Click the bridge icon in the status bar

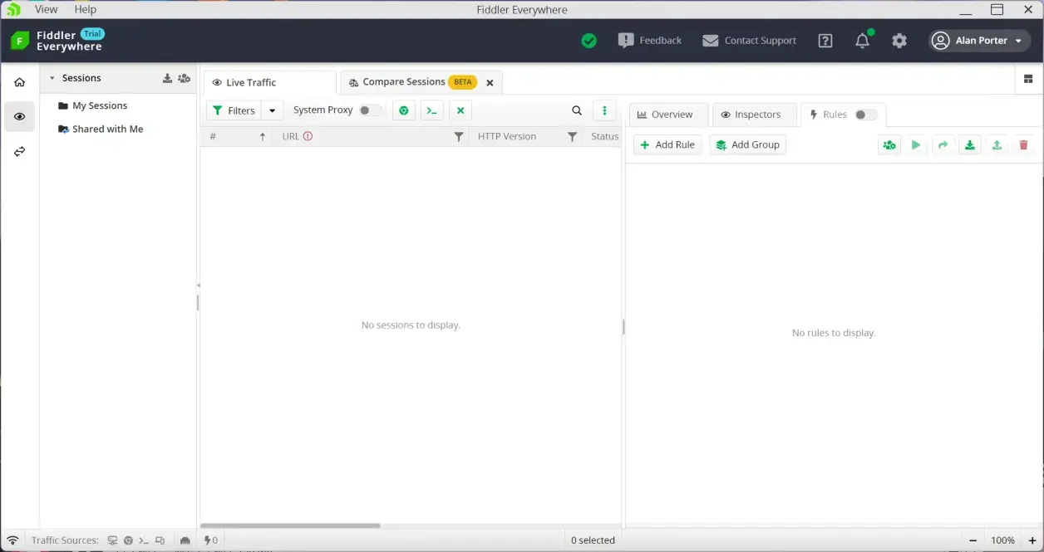(x=185, y=540)
